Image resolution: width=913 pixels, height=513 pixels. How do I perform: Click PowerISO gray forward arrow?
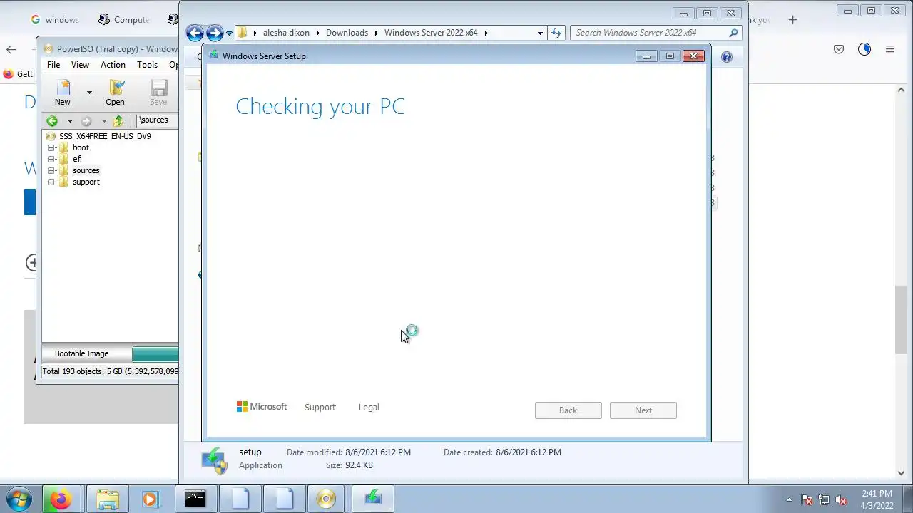86,120
